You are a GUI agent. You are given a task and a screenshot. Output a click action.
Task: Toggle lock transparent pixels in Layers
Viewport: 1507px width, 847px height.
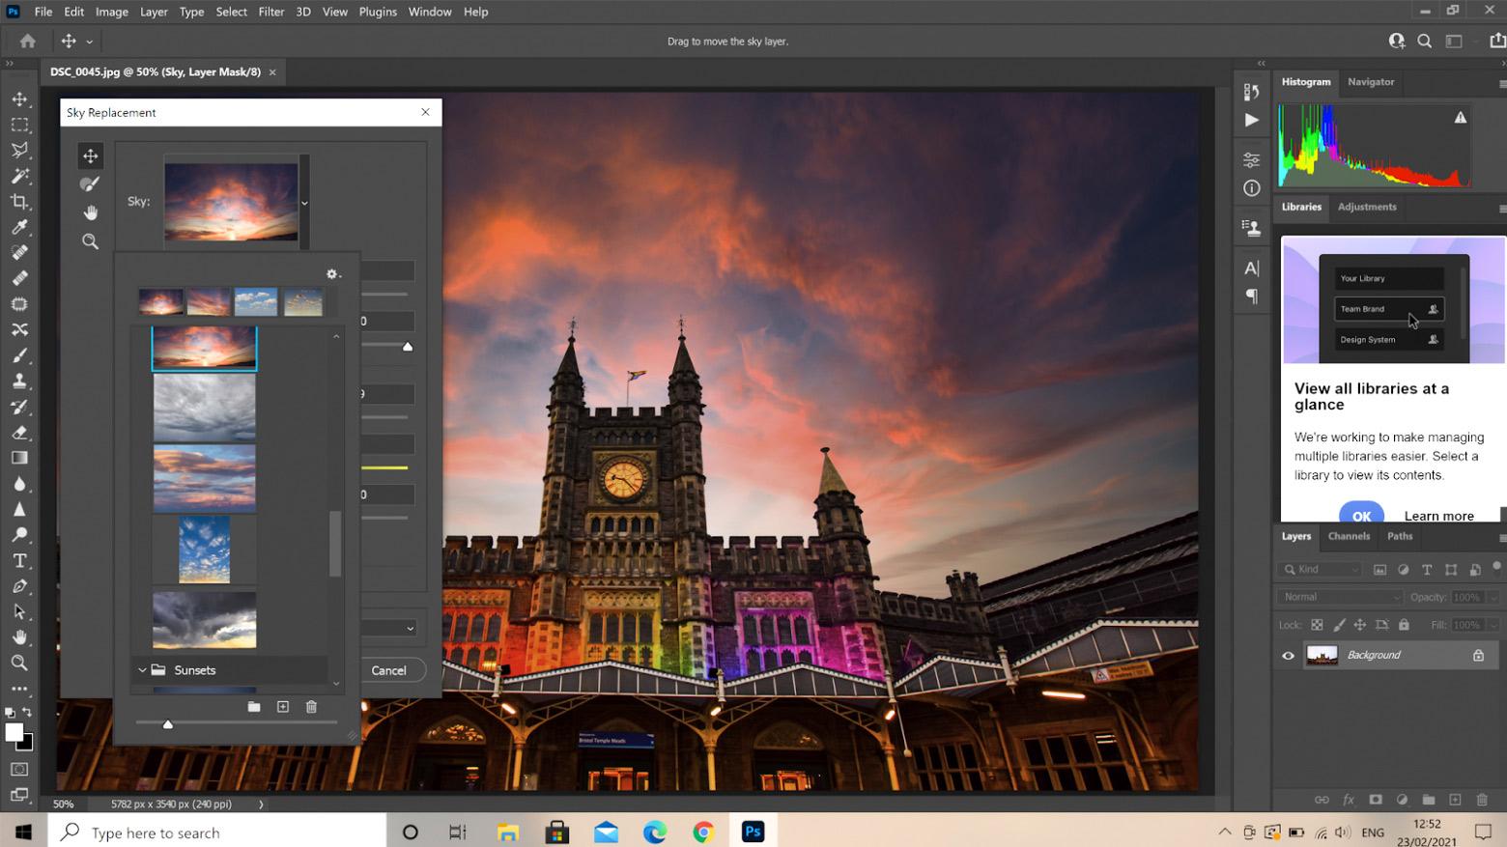[x=1317, y=626]
